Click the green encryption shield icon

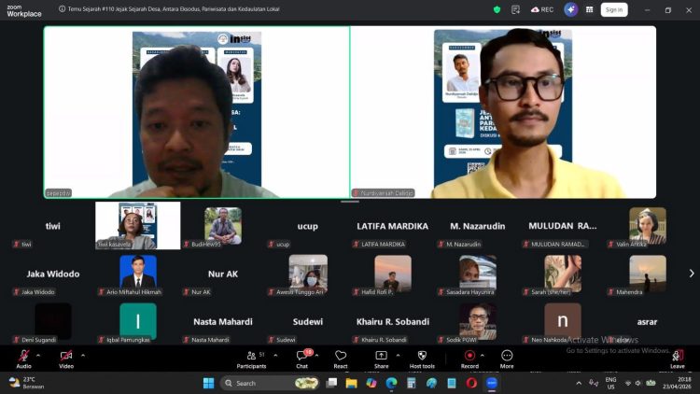click(497, 9)
